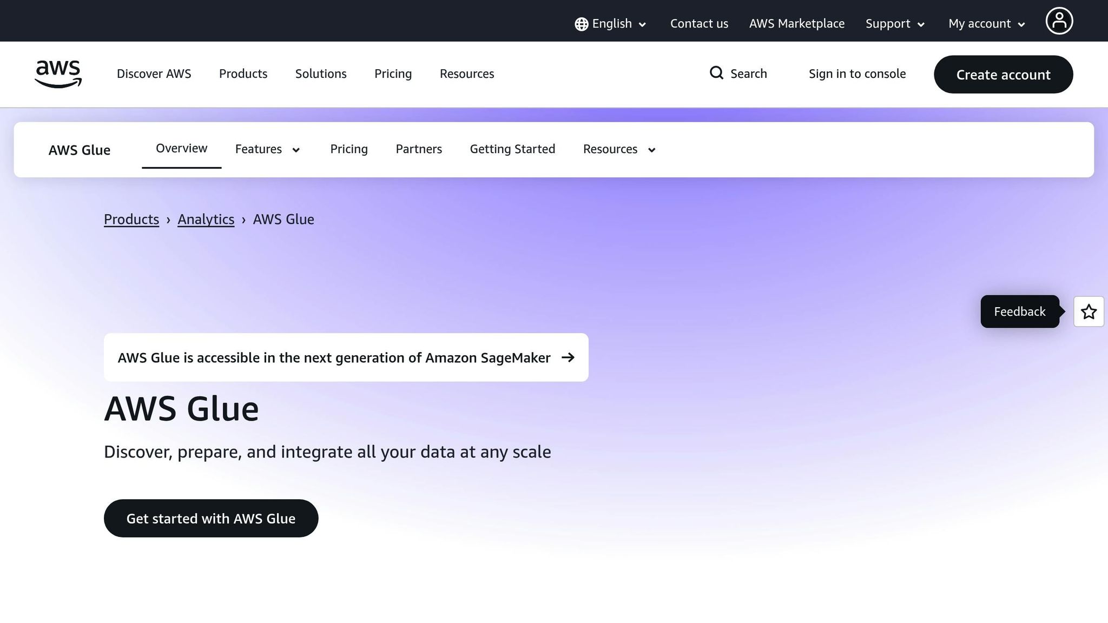Viewport: 1108px width, 623px height.
Task: Expand the Features submenu chevron
Action: 296,150
